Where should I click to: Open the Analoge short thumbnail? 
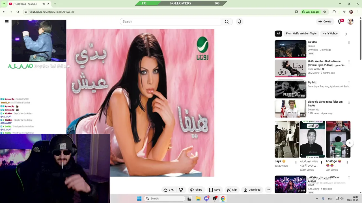tap(338, 139)
